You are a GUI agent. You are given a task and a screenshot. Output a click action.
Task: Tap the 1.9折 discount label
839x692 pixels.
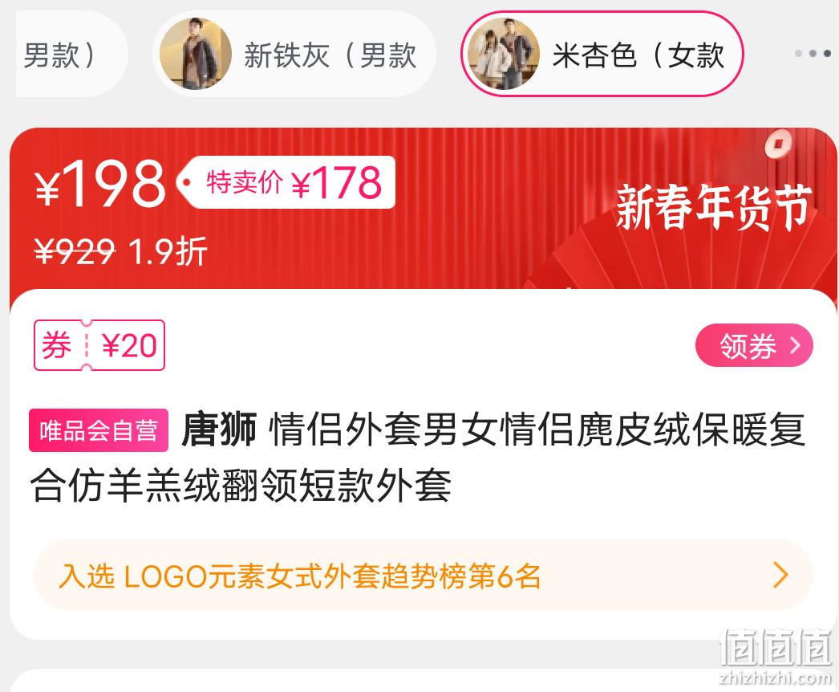[x=168, y=250]
